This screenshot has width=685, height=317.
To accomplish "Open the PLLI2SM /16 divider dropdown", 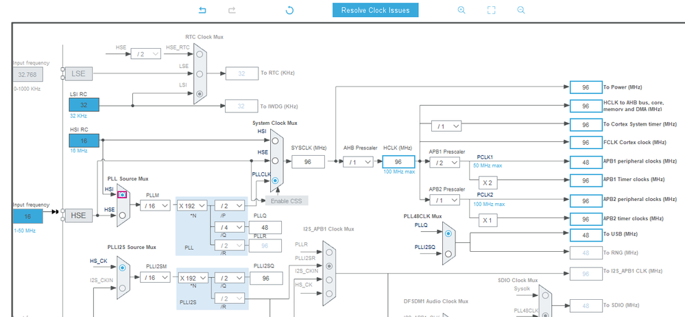I will 155,278.
